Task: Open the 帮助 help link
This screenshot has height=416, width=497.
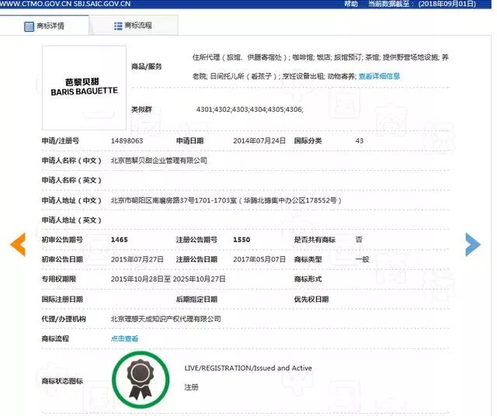Action: 351,4
